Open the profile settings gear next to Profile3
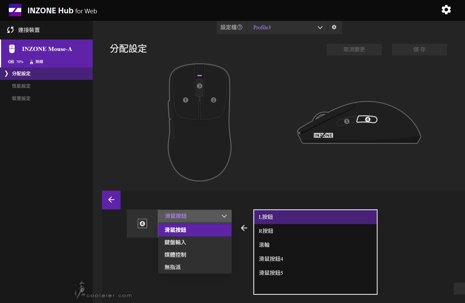This screenshot has width=465, height=303. coord(334,28)
